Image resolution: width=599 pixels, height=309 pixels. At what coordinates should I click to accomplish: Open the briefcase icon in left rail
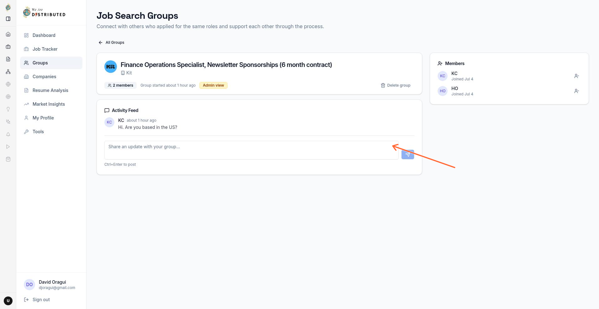[x=8, y=47]
